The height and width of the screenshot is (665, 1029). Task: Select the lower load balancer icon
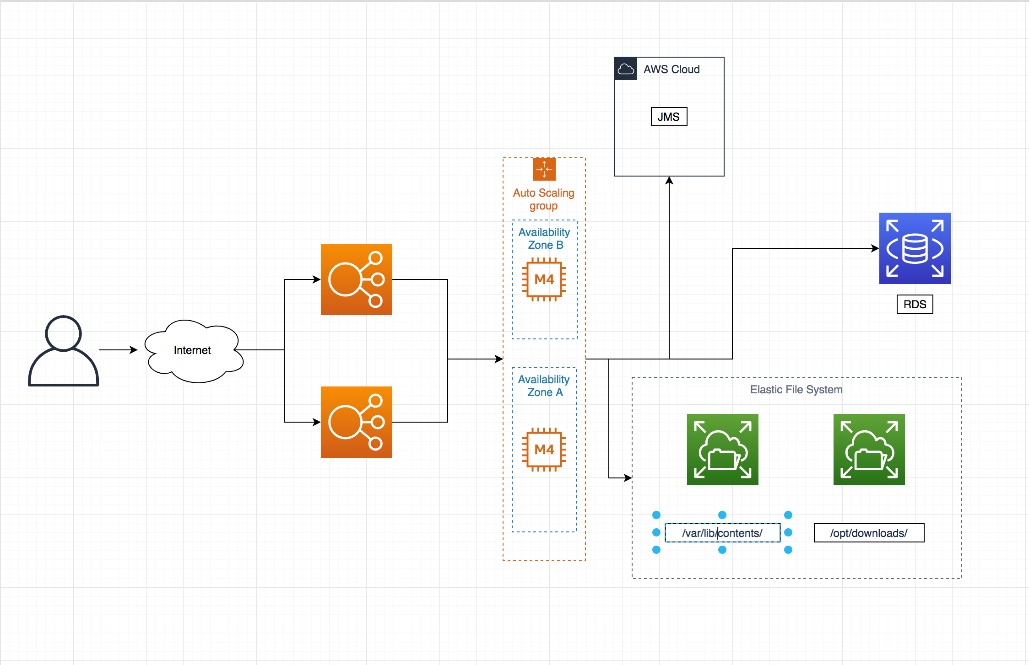click(357, 422)
